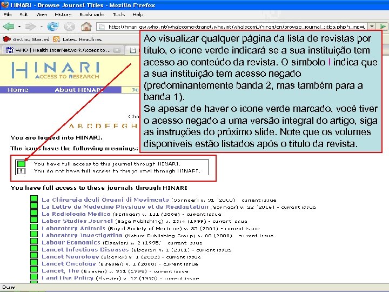The image size is (389, 292).
Task: Open La Lettre de Medecine Physique journal
Action: (x=125, y=207)
